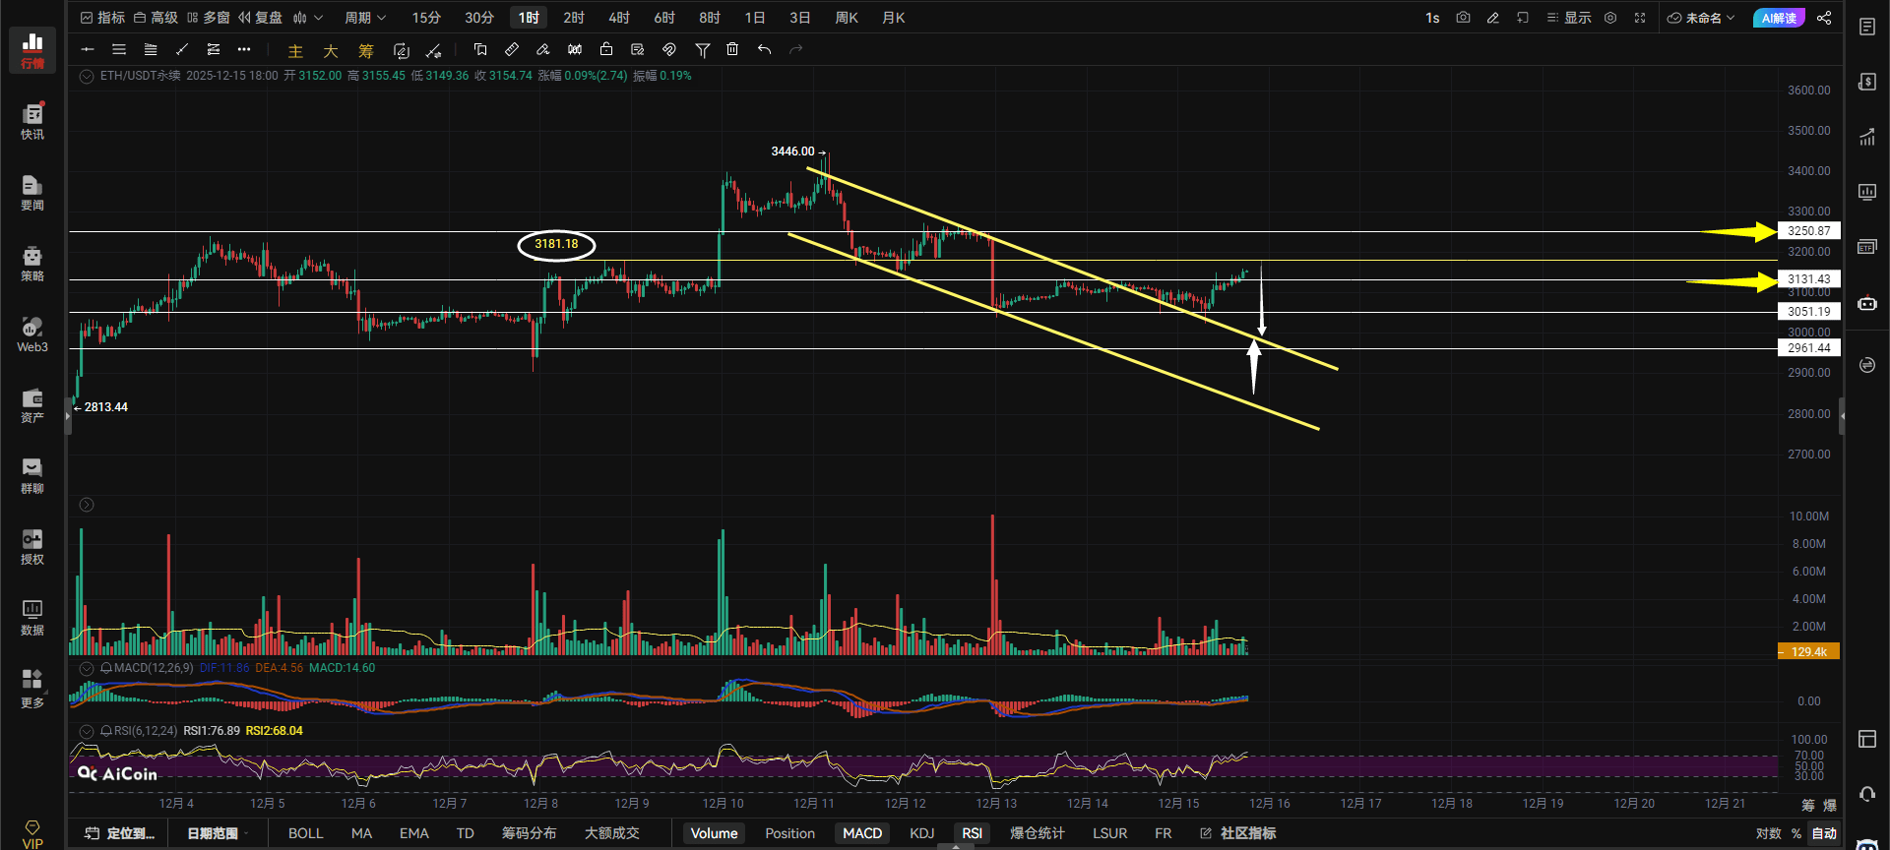Select the 1日 timeframe tab
This screenshot has height=850, width=1890.
(754, 18)
